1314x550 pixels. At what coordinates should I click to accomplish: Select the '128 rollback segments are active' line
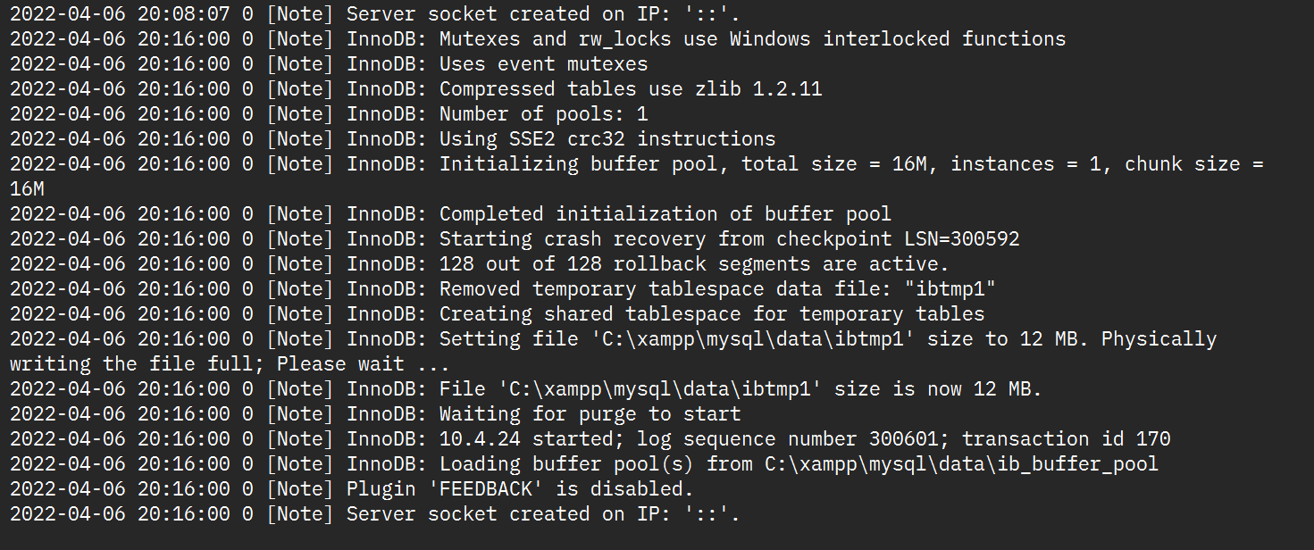click(480, 264)
